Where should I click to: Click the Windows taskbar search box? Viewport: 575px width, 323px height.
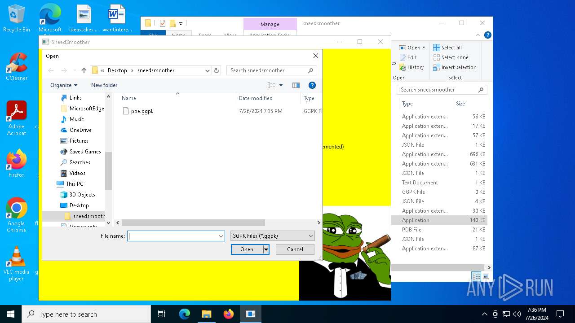[x=86, y=314]
